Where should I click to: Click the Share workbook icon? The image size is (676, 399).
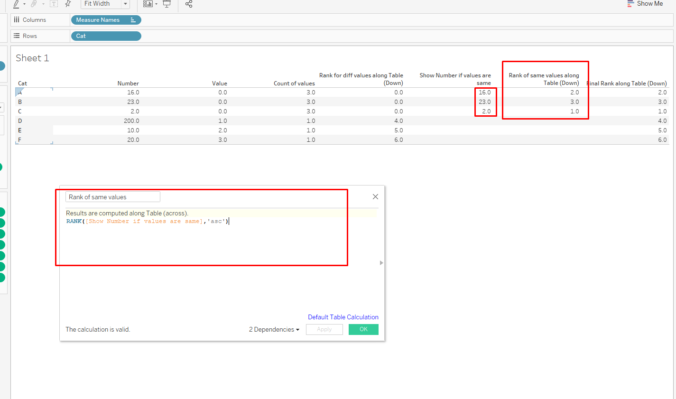point(189,4)
